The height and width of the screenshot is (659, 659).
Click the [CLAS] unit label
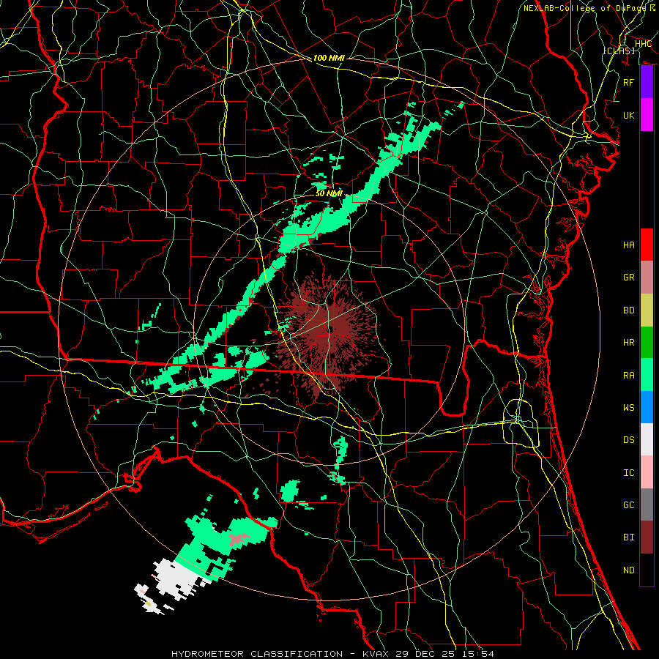point(619,51)
